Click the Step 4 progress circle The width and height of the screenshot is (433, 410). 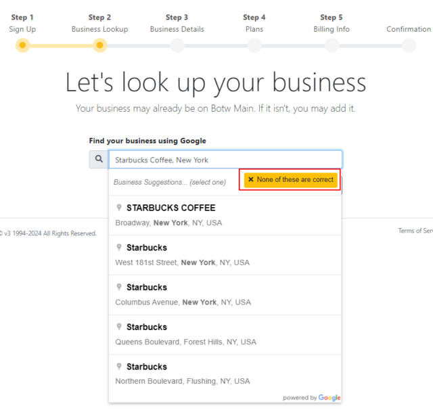(x=254, y=45)
